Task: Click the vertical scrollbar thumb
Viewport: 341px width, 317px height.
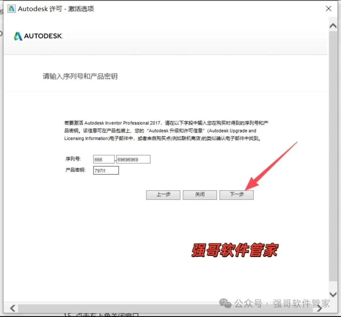Action: pos(333,156)
